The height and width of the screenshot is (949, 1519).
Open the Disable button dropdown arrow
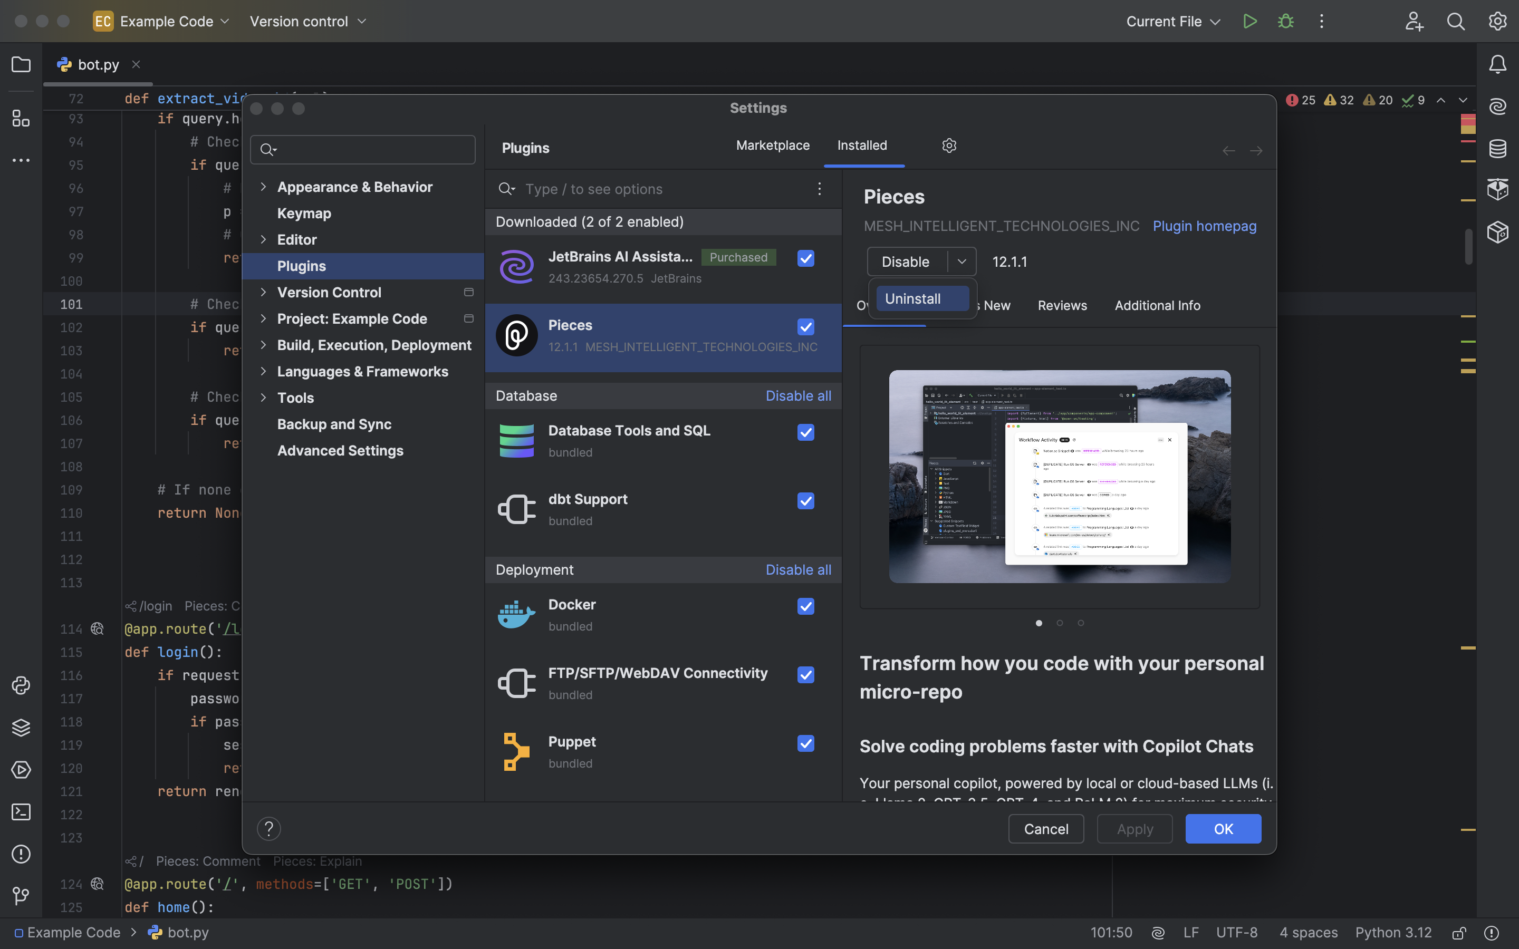(962, 262)
